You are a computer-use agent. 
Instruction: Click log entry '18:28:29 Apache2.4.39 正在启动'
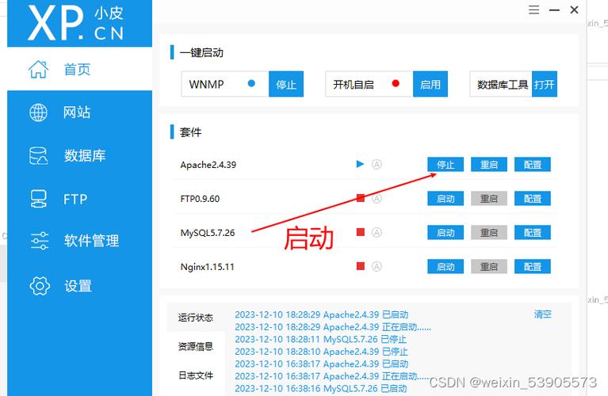coord(333,327)
